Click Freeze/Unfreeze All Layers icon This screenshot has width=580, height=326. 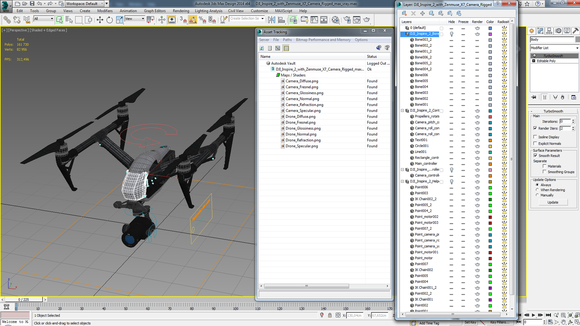(x=459, y=13)
